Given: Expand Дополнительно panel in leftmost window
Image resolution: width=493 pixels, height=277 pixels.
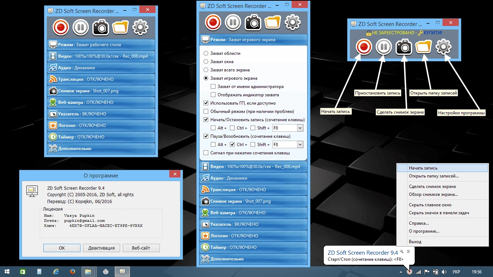Looking at the screenshot, I should (x=101, y=149).
